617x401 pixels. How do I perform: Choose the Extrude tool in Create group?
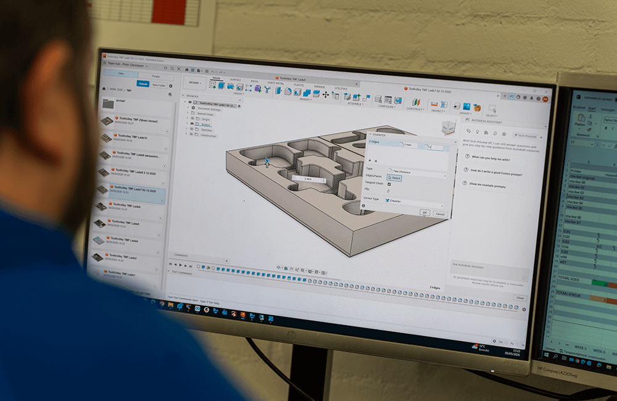pos(222,85)
